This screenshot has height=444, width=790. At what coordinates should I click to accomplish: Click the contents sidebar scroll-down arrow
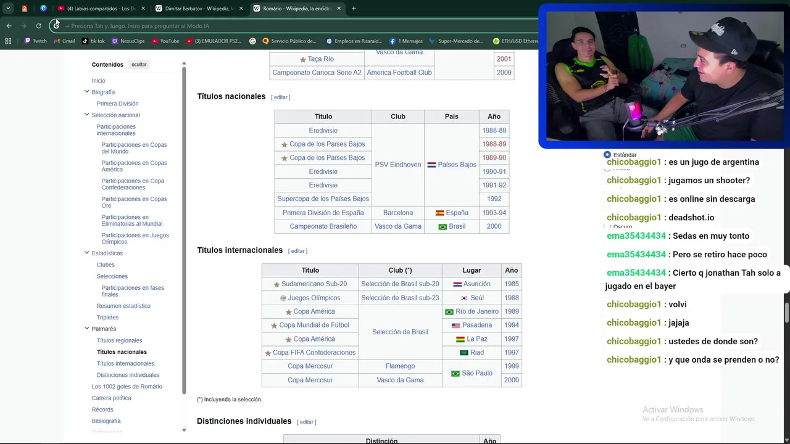click(184, 430)
